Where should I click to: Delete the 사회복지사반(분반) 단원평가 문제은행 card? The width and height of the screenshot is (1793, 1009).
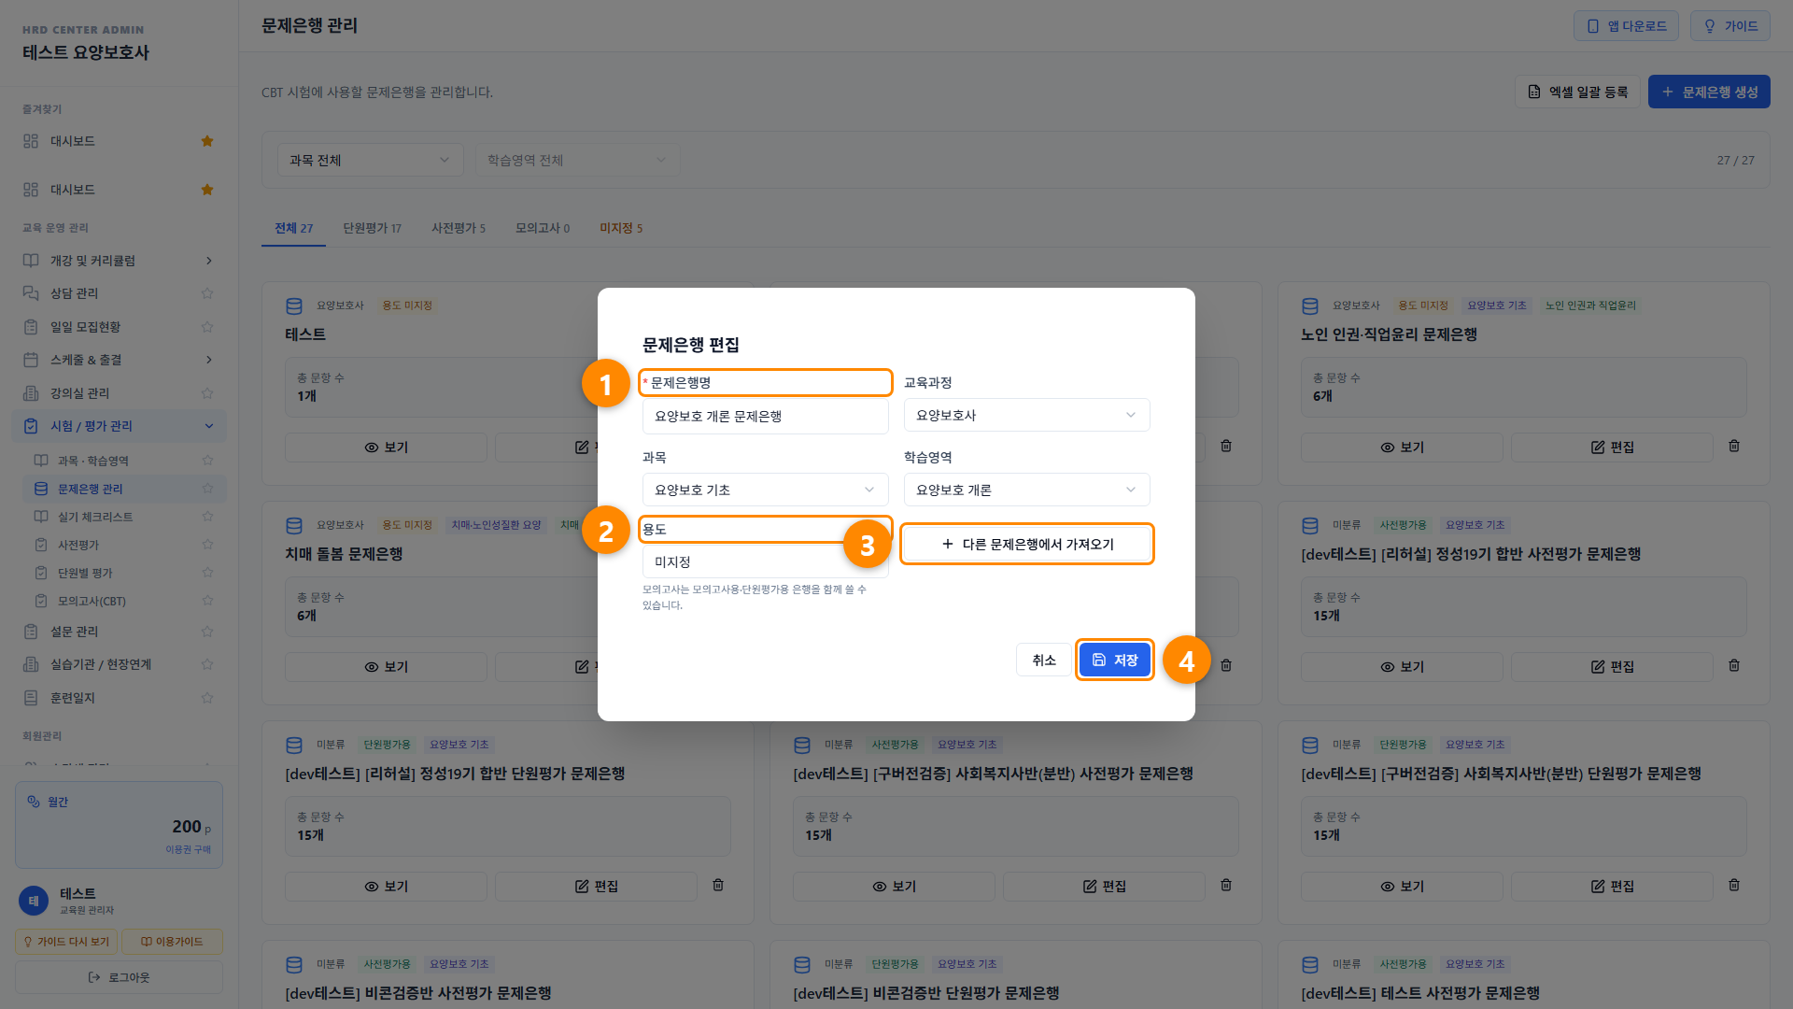point(1734,886)
